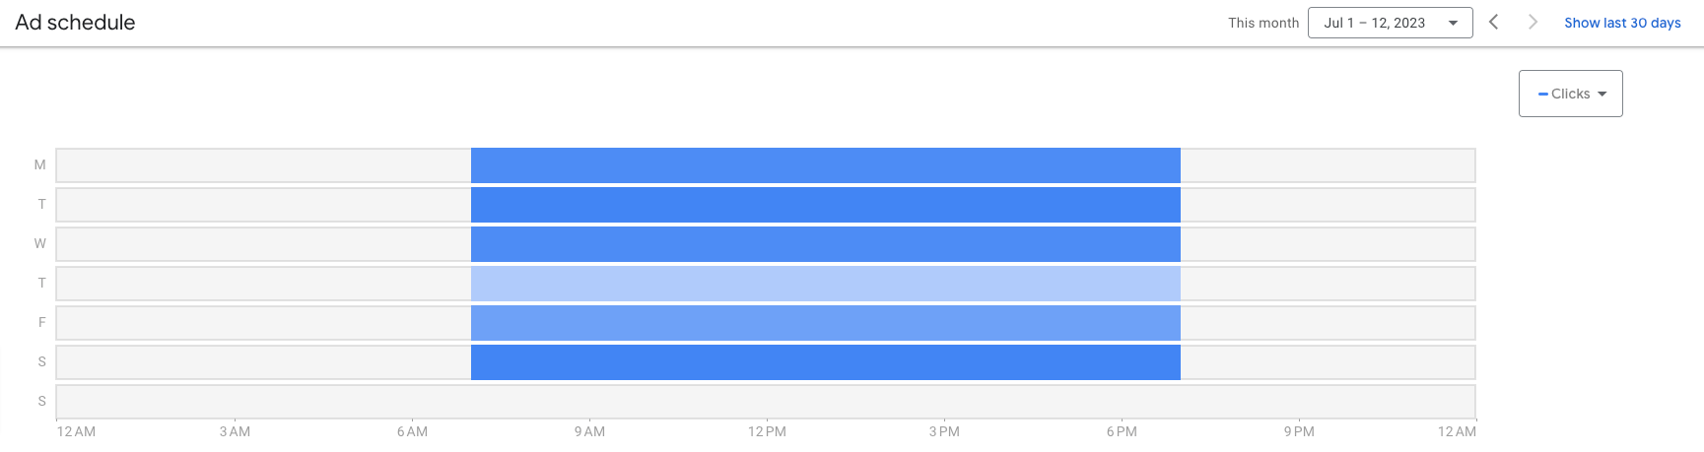Click the This month label

[1263, 23]
